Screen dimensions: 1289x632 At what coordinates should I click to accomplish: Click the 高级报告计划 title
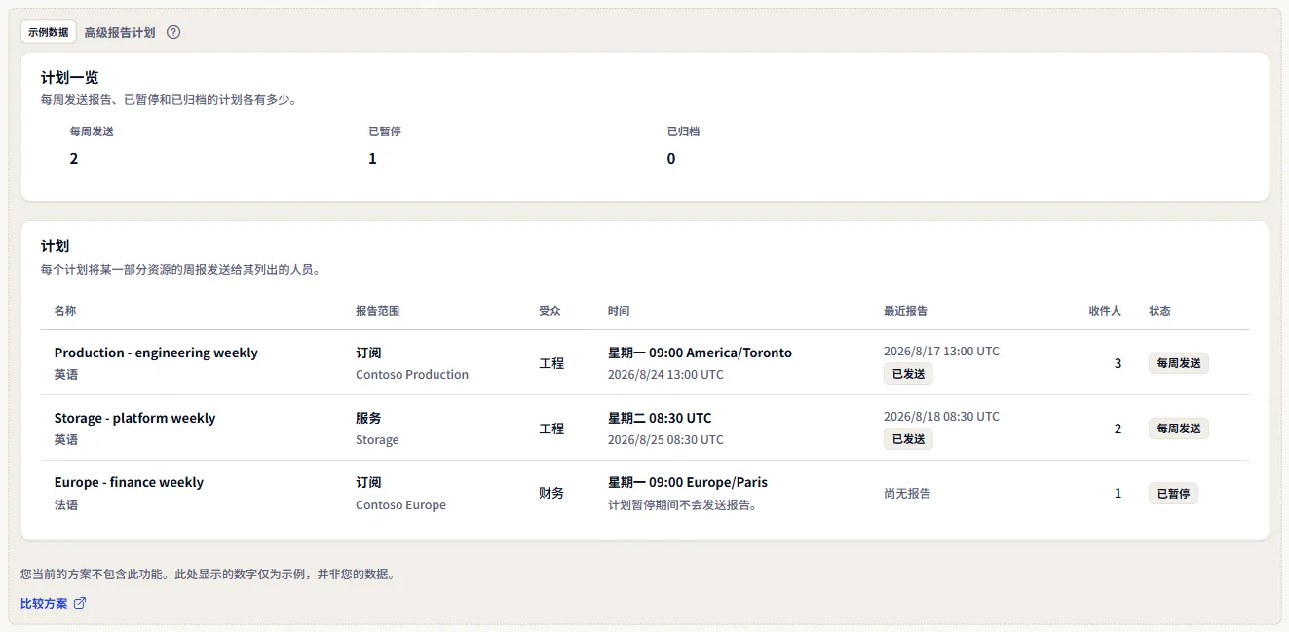pos(119,32)
